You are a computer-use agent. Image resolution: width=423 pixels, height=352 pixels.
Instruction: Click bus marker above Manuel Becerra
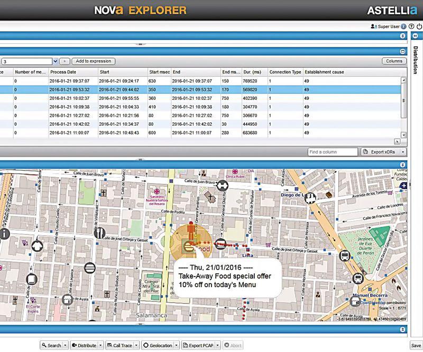(358, 278)
